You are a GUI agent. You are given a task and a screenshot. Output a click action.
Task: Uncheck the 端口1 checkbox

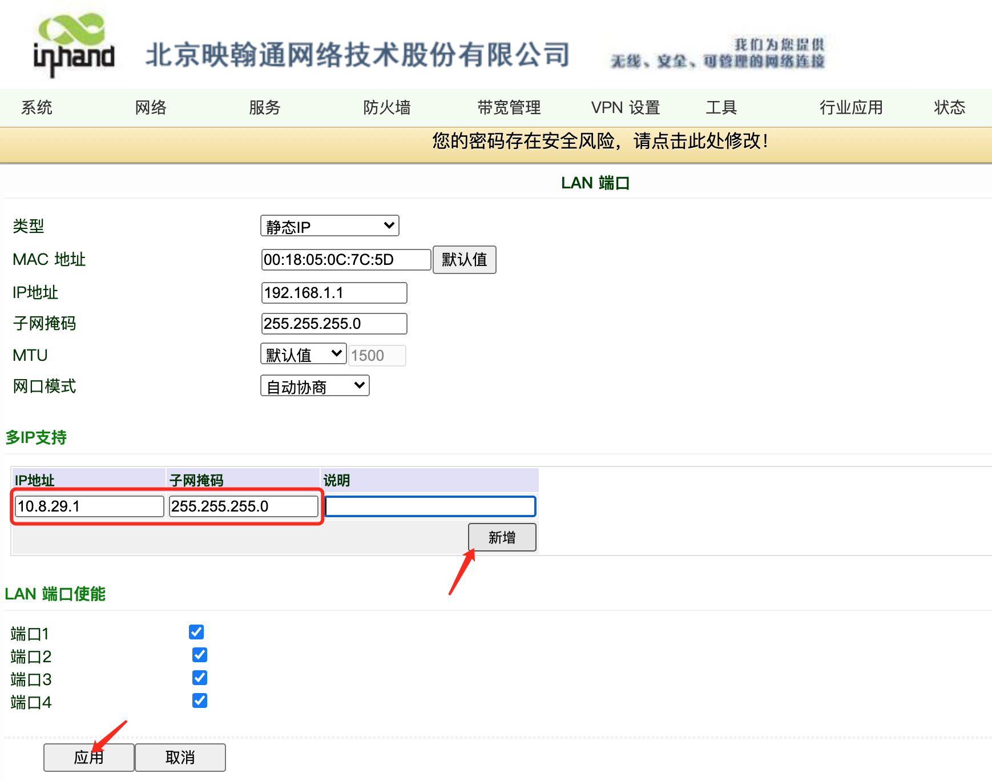click(196, 632)
